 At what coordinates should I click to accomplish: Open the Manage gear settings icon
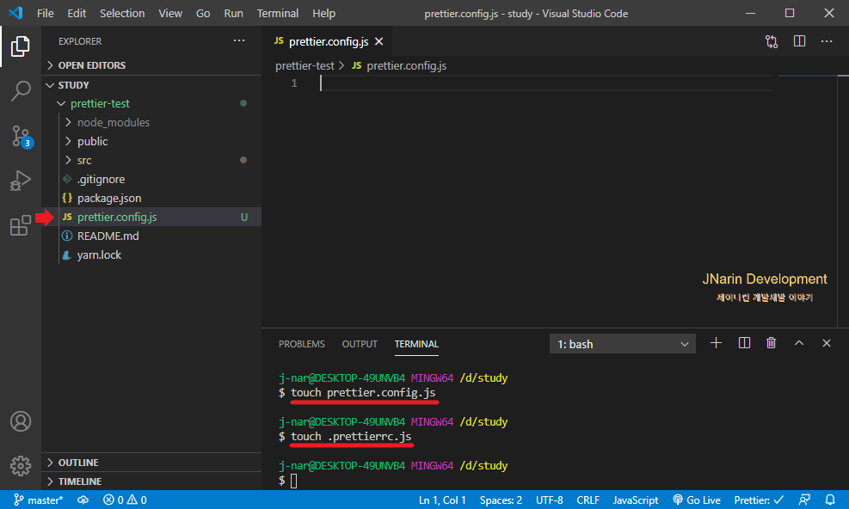[x=21, y=466]
